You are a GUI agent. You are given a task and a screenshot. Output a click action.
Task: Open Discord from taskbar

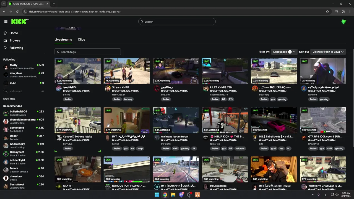181,195
